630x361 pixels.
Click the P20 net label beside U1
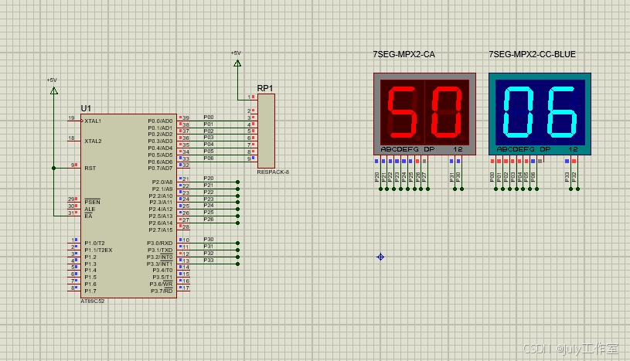click(x=209, y=178)
